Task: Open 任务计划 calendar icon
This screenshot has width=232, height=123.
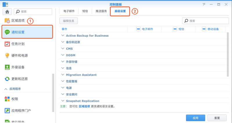Action: [7, 44]
